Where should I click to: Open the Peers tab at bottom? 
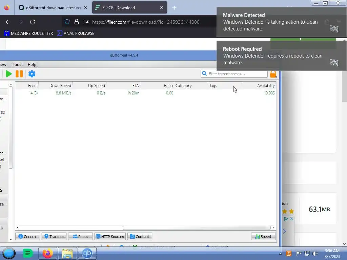80,237
